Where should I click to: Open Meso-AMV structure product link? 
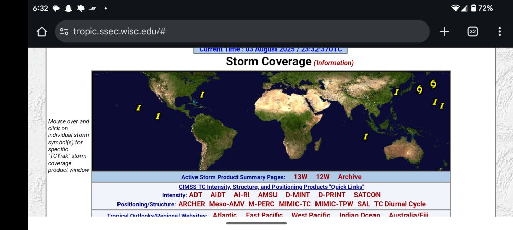tap(227, 204)
